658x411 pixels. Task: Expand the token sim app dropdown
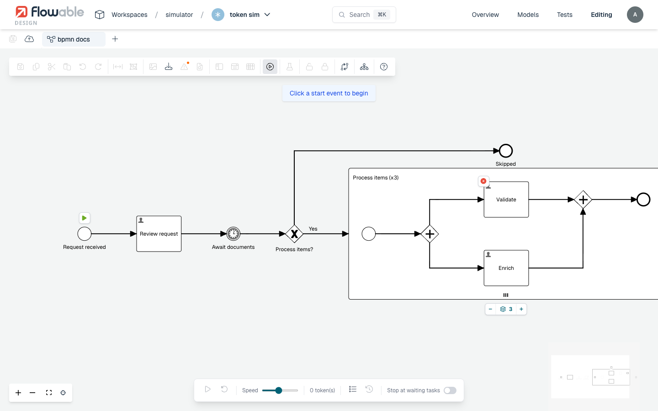[x=267, y=15]
